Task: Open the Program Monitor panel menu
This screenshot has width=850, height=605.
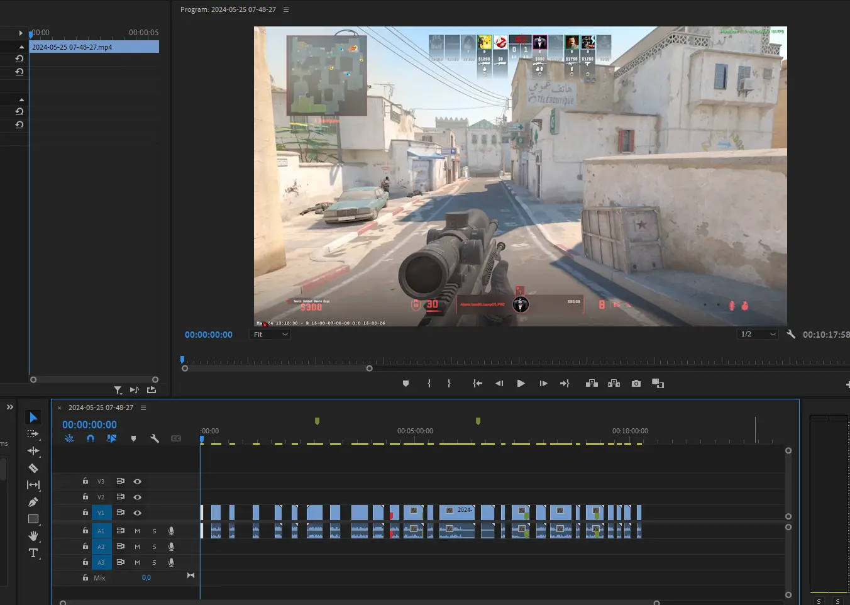Action: [x=286, y=9]
